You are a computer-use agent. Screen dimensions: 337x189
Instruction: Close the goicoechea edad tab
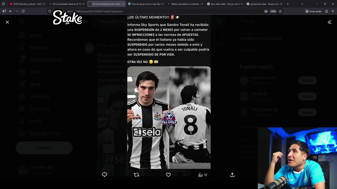[281, 4]
